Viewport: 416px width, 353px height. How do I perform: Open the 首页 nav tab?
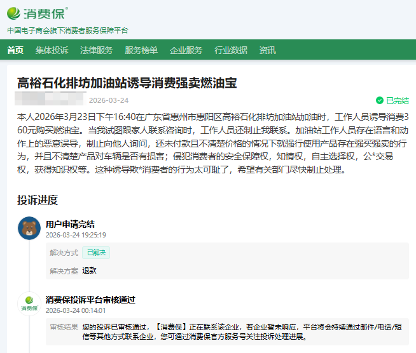15,50
